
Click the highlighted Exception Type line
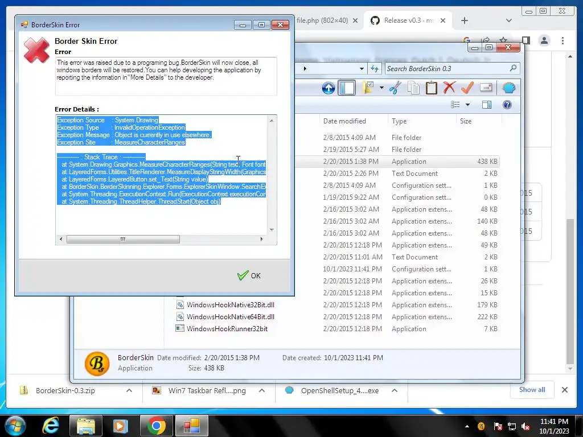click(x=121, y=127)
